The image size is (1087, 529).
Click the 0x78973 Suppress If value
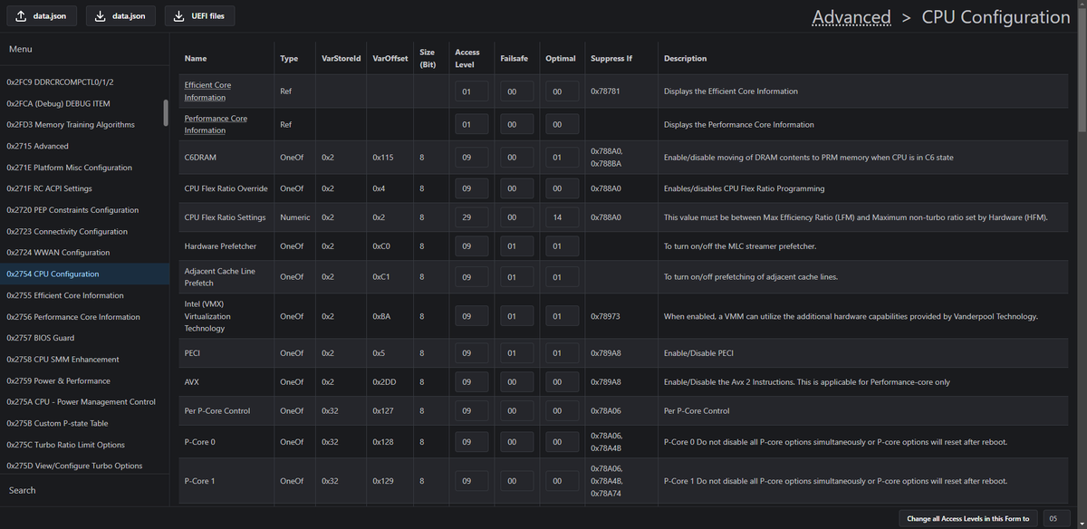click(x=605, y=317)
